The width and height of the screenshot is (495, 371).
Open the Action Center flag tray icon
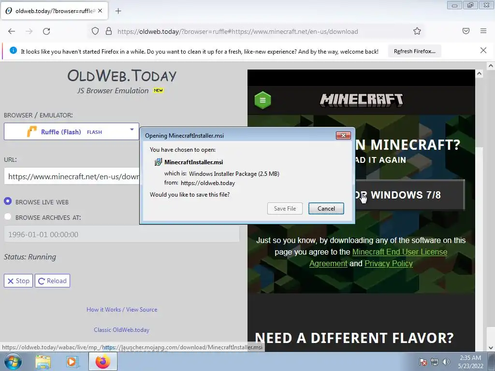coord(422,362)
